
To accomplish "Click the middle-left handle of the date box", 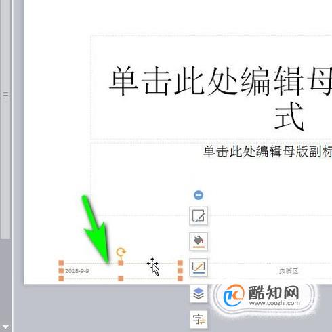I will [x=61, y=270].
